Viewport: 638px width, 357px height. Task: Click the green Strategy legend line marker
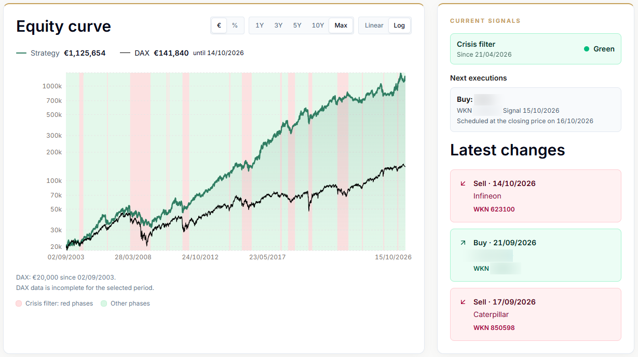pyautogui.click(x=21, y=53)
